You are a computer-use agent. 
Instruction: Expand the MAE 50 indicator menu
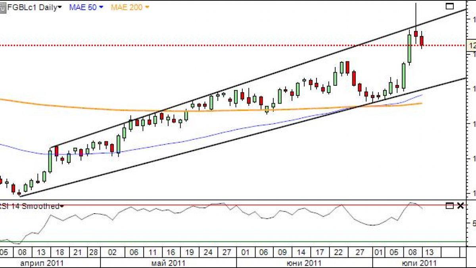click(102, 7)
